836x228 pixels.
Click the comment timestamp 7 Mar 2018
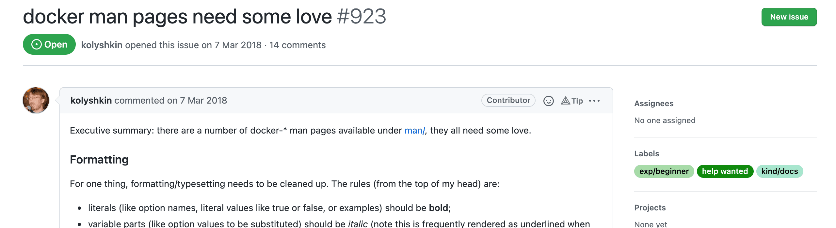[x=203, y=100]
